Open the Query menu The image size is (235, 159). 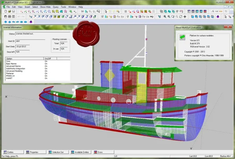(x=56, y=7)
